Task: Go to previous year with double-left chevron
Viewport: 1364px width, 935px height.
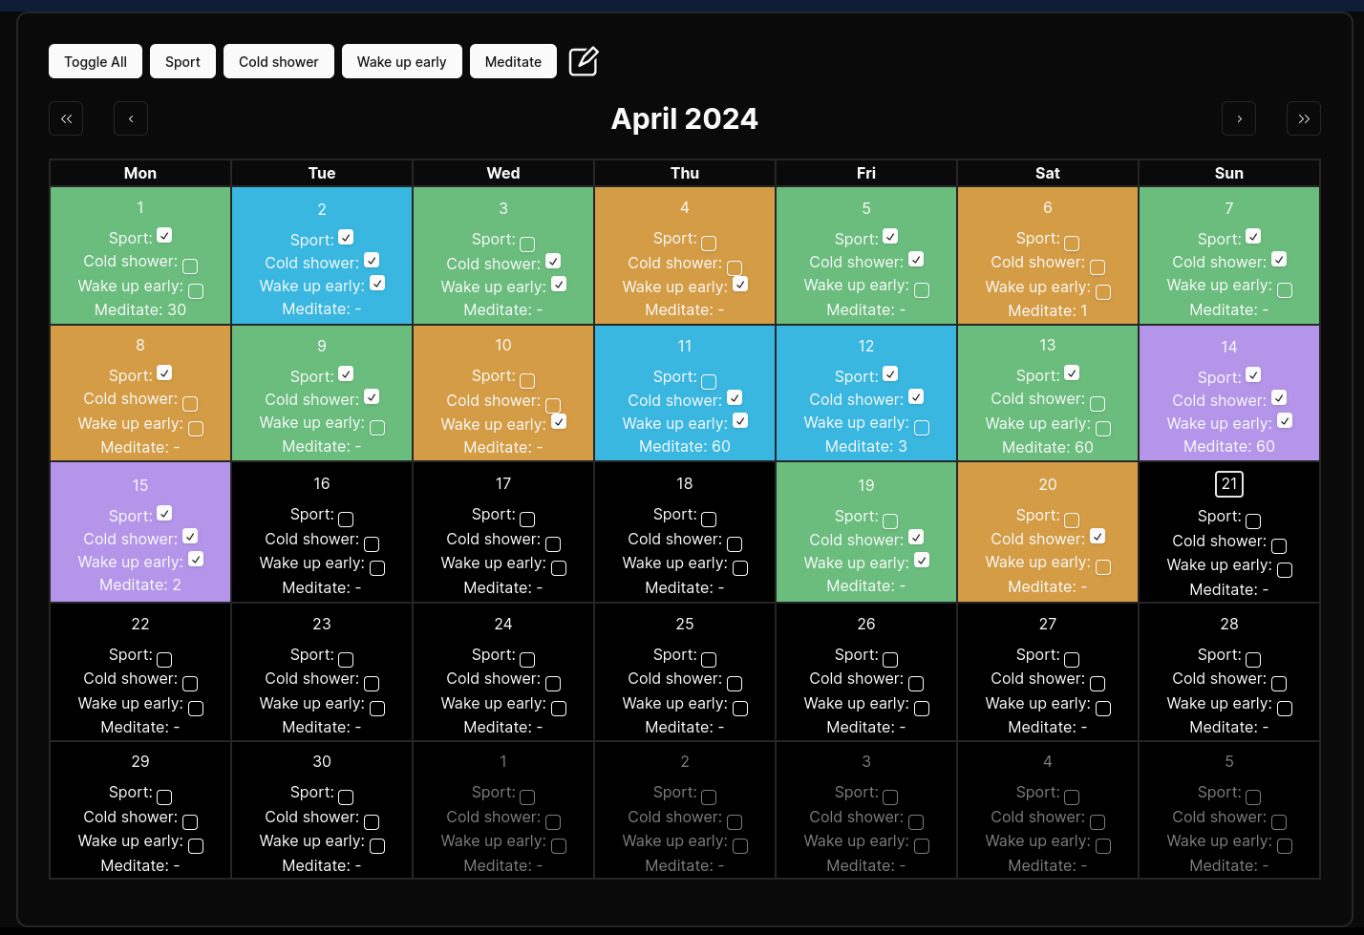Action: [x=66, y=118]
